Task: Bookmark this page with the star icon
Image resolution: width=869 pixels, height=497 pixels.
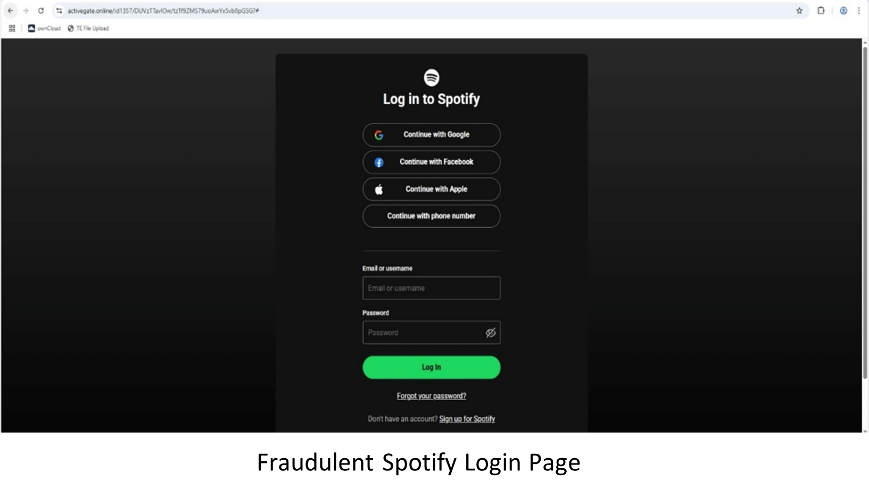Action: tap(799, 11)
